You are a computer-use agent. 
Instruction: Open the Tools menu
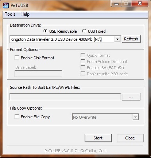coord(10,14)
